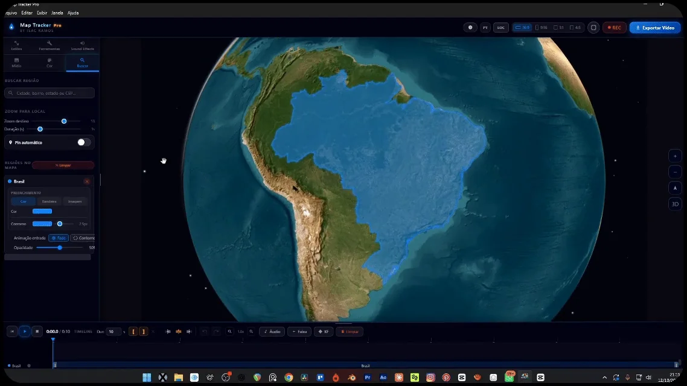Select 1:1 aspect ratio
Viewport: 687px width, 386px height.
(x=558, y=28)
